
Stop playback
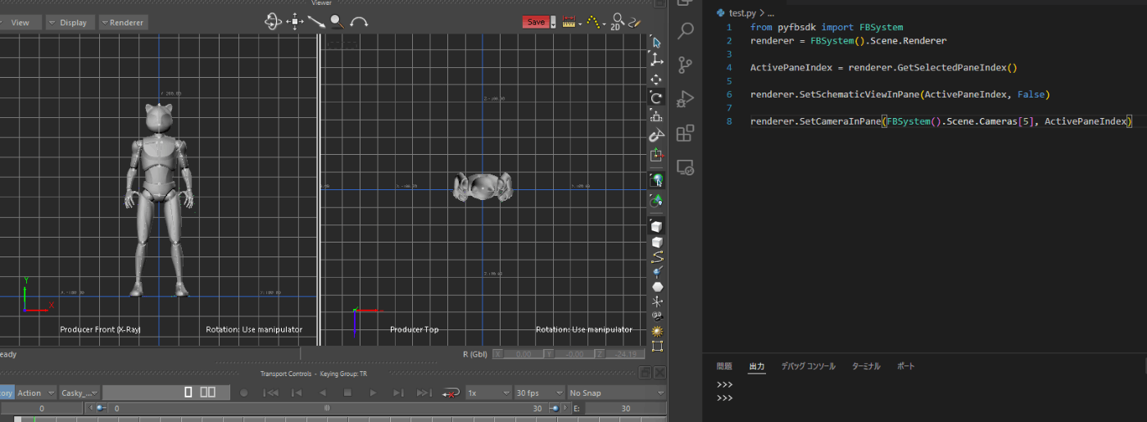[347, 393]
